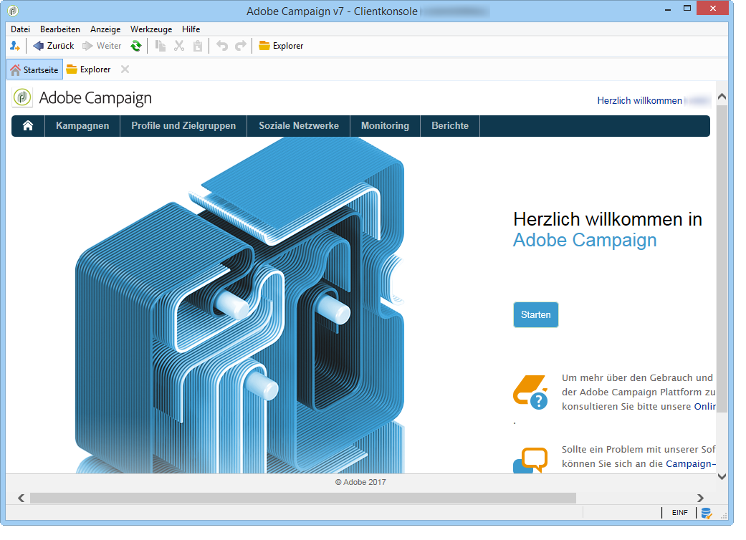
Task: Click the copy icon in toolbar
Action: tap(161, 46)
